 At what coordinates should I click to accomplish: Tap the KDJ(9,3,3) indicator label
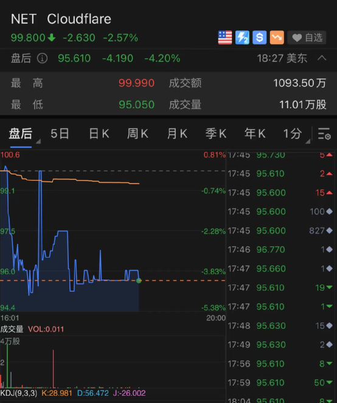(18, 393)
